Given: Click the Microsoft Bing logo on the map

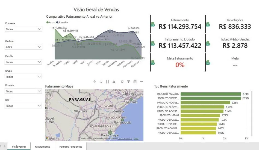Looking at the screenshot, I should 52,138.
